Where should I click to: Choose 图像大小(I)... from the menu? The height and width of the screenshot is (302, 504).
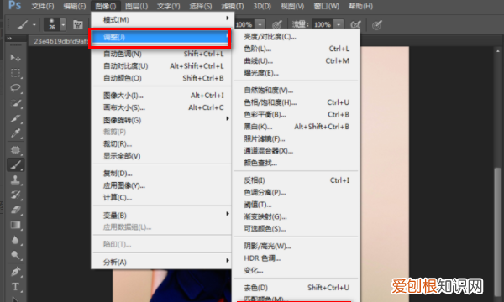(163, 96)
